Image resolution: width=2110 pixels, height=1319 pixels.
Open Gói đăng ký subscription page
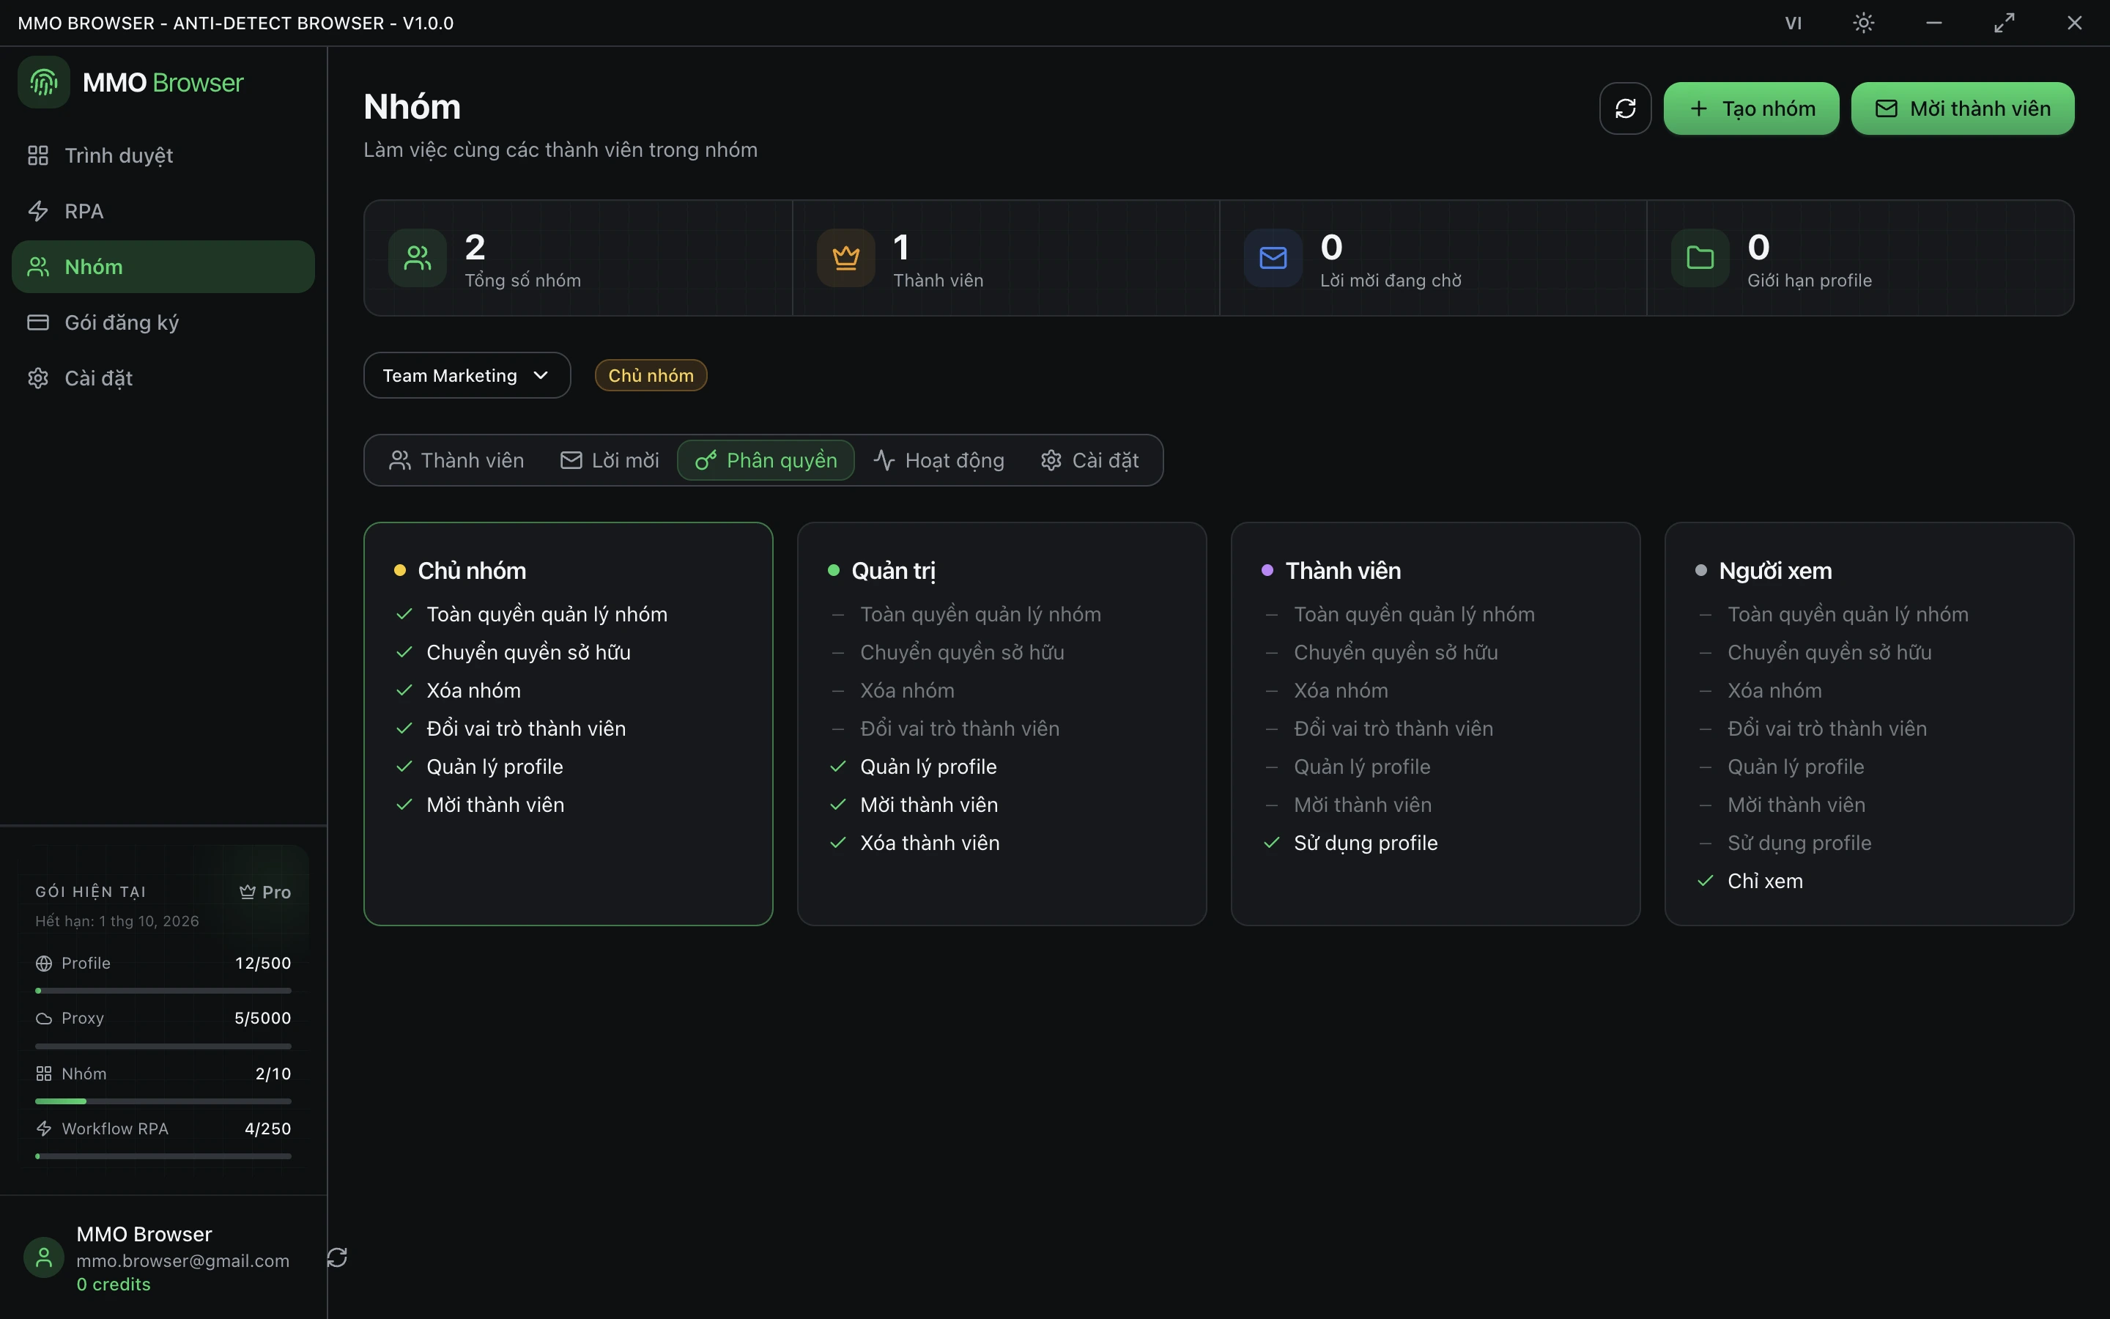coord(163,322)
